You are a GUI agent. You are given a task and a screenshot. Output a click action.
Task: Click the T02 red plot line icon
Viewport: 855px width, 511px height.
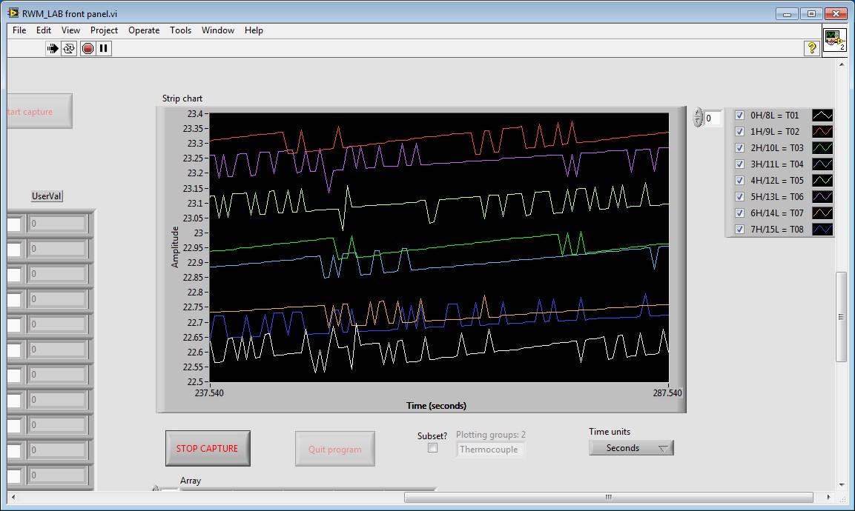(822, 132)
